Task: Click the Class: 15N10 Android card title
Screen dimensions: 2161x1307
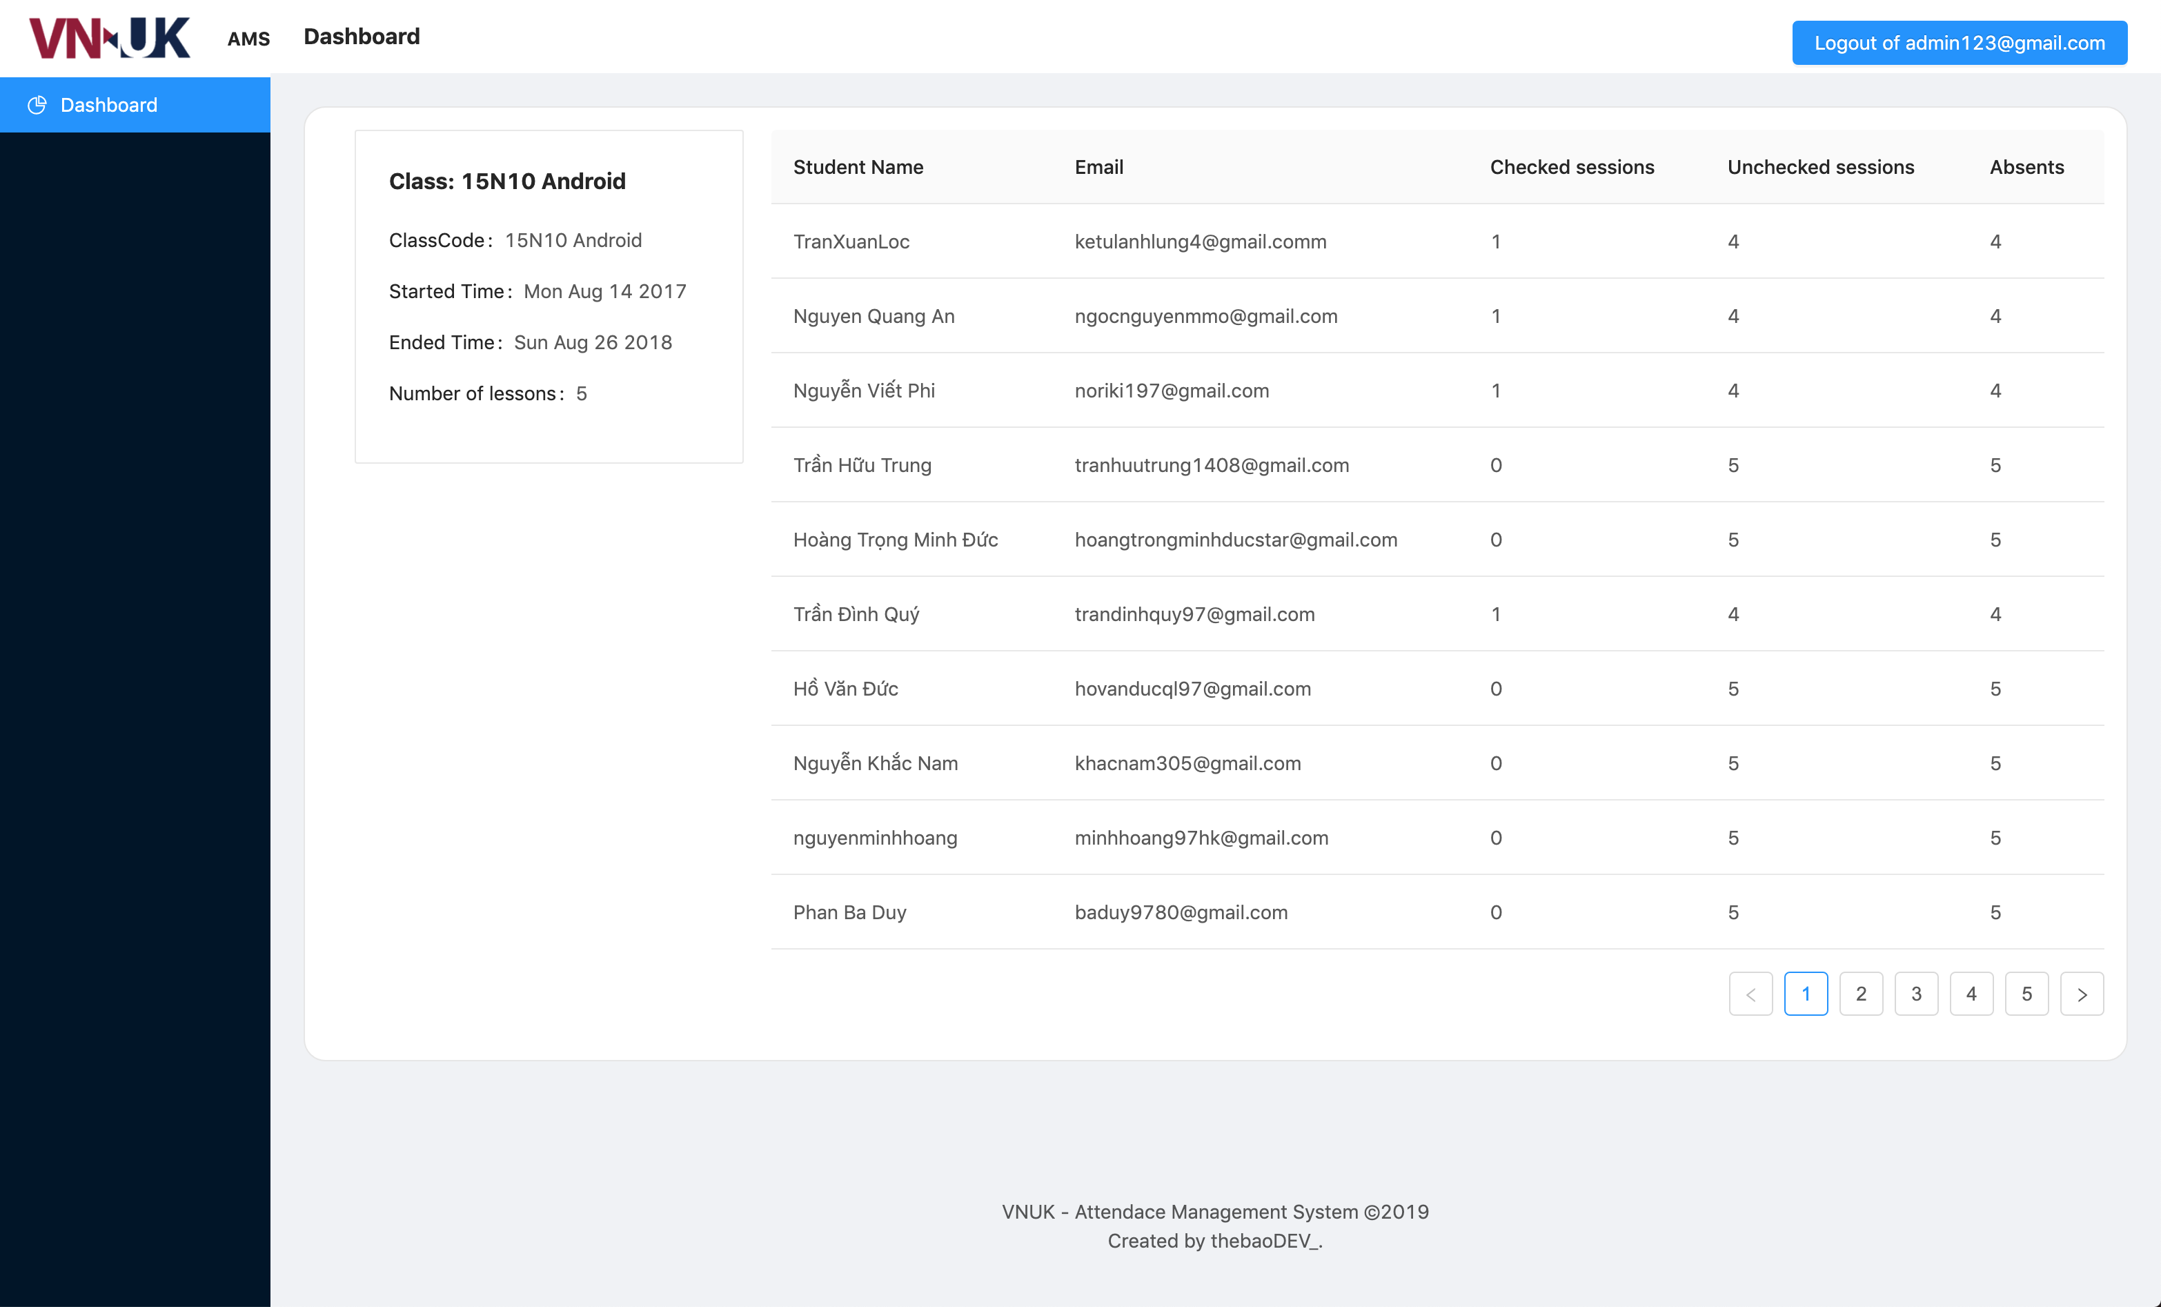Action: tap(507, 181)
